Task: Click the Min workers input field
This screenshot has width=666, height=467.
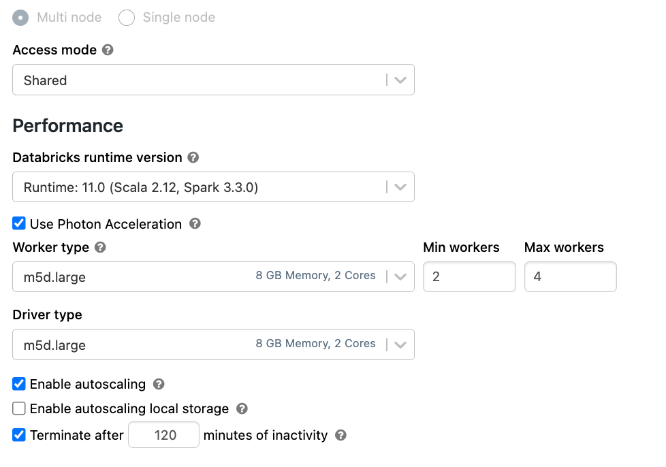Action: pos(469,277)
